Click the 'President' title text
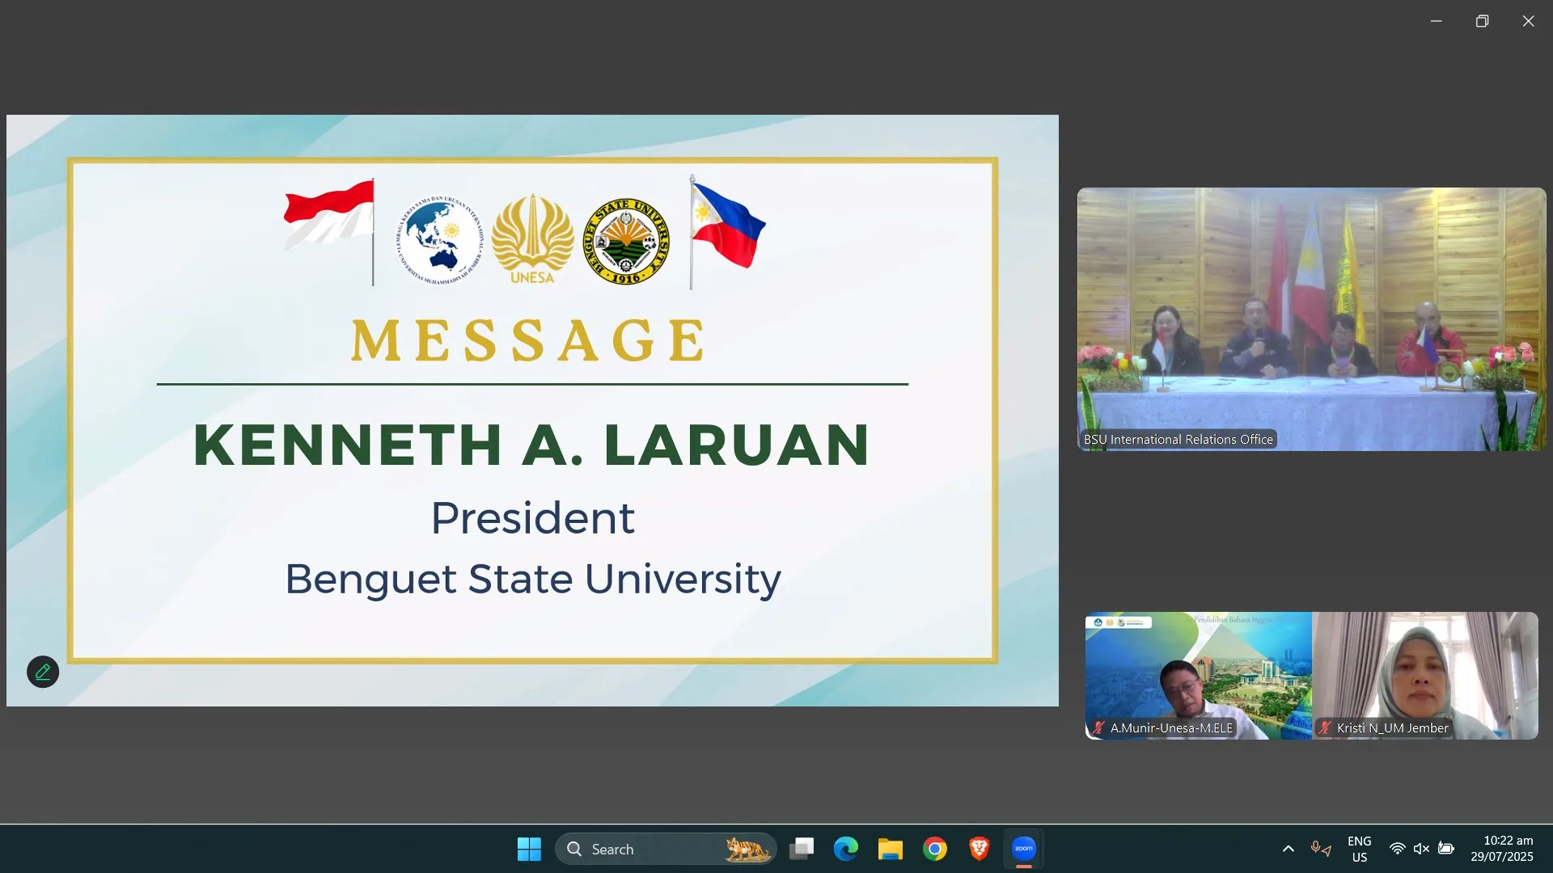This screenshot has height=873, width=1553. (x=532, y=517)
